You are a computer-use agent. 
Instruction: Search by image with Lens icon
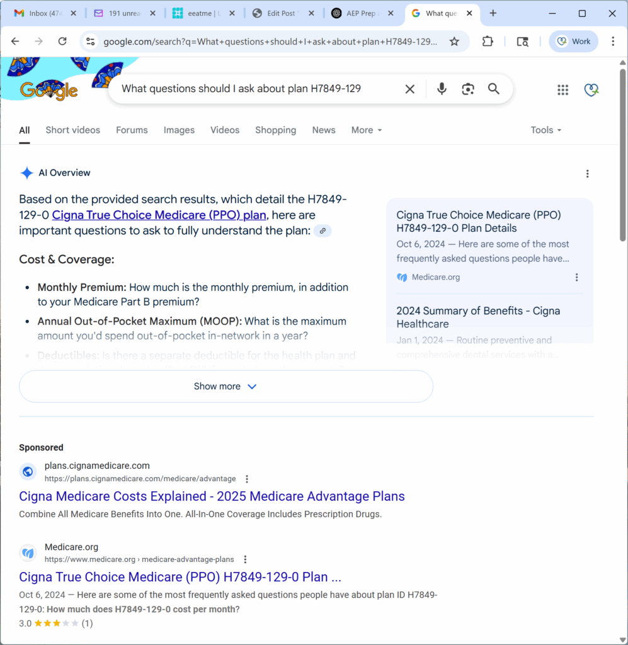[467, 89]
